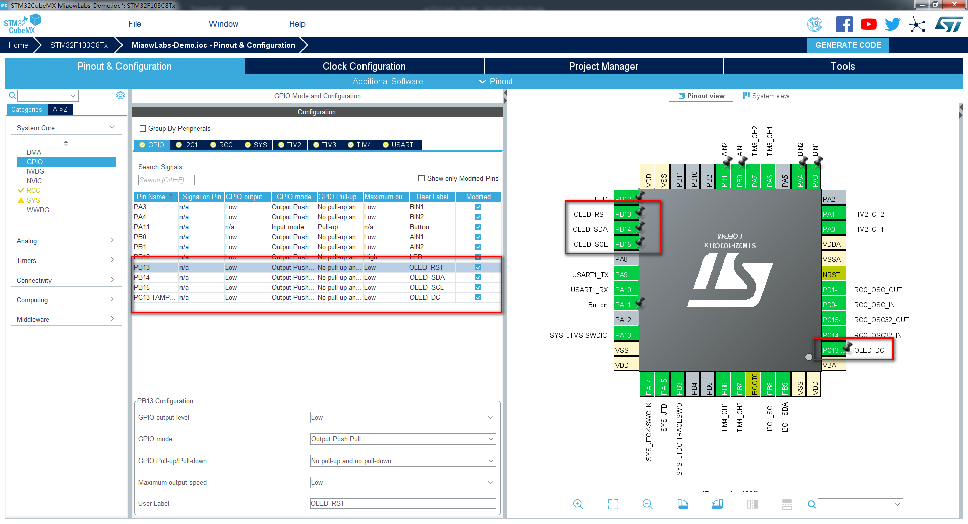Open the Pinout dropdown menu
This screenshot has width=968, height=524.
point(496,81)
